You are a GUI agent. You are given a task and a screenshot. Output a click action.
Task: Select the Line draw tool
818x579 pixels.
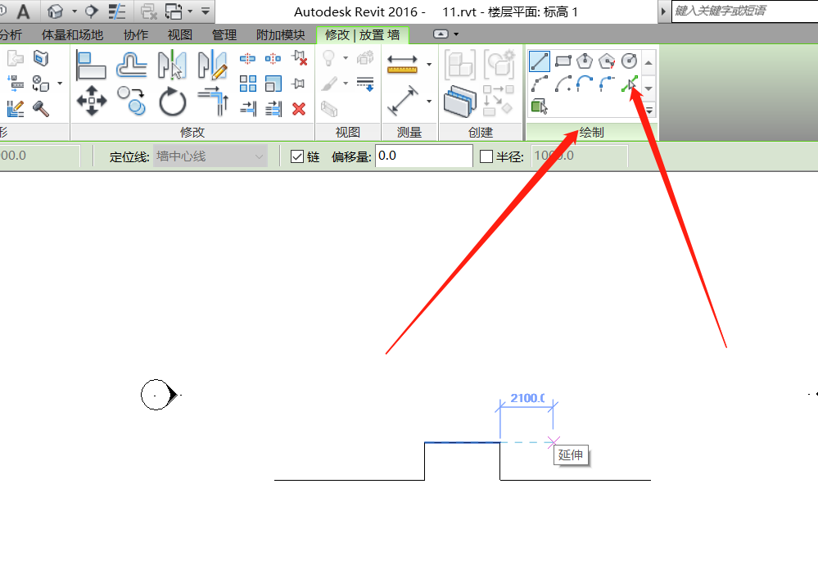click(x=540, y=61)
